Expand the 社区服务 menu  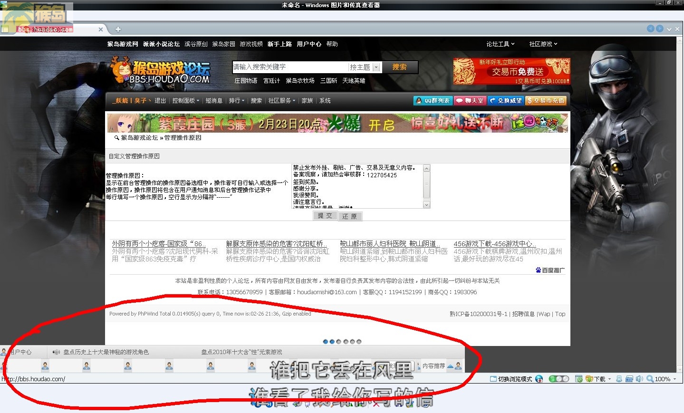pos(281,101)
